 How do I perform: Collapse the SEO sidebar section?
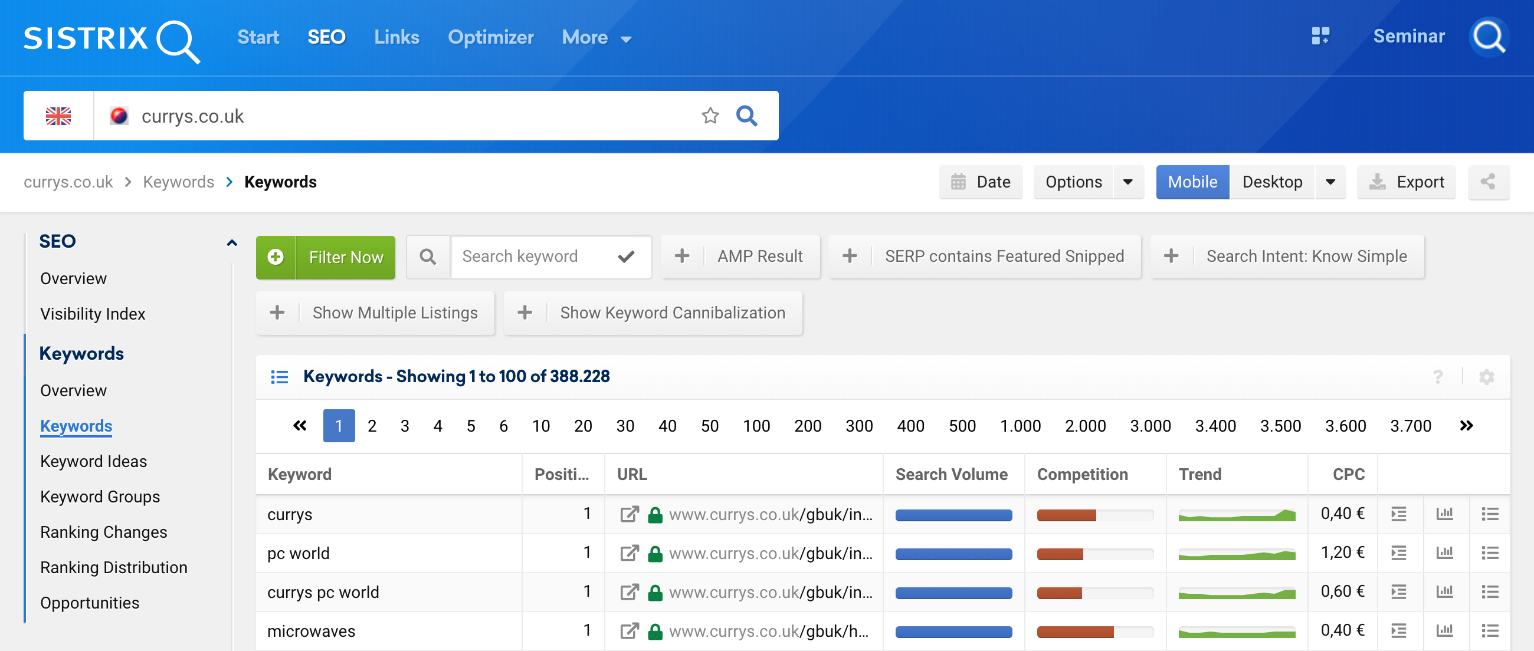[x=232, y=242]
